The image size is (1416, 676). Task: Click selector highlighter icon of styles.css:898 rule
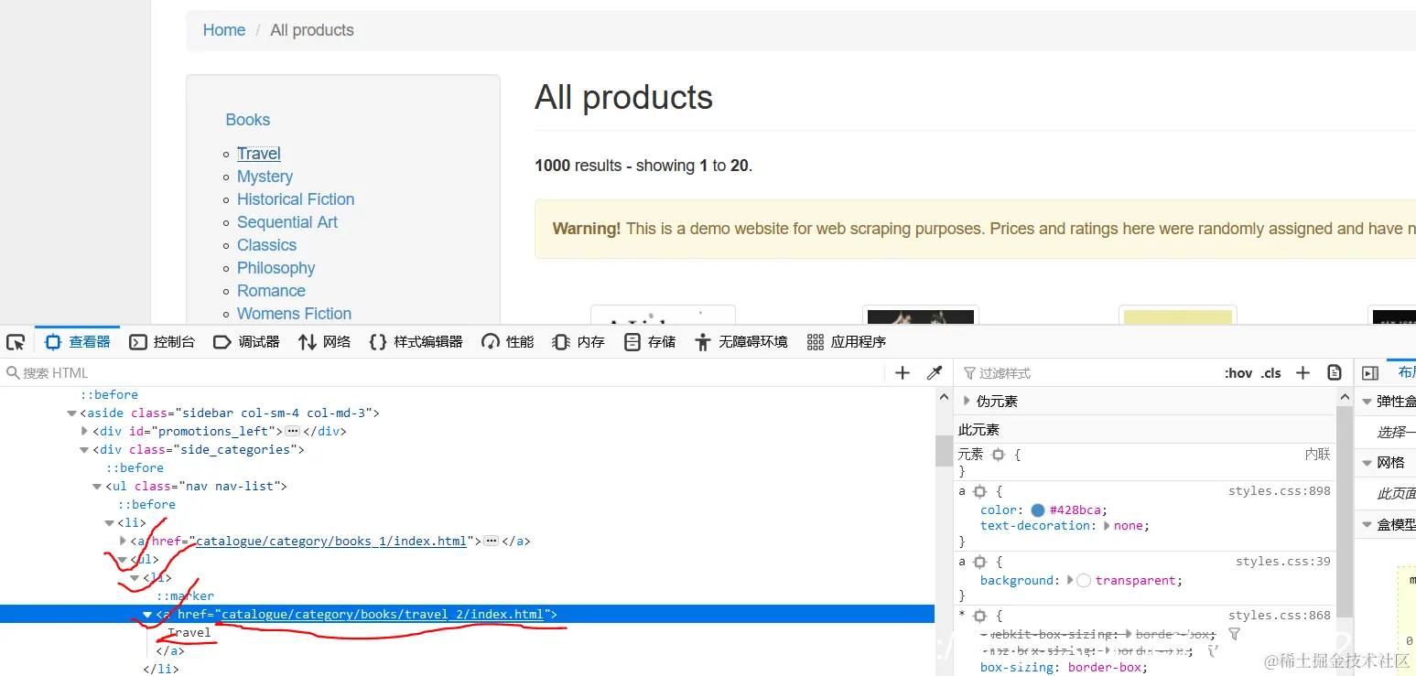pos(979,491)
